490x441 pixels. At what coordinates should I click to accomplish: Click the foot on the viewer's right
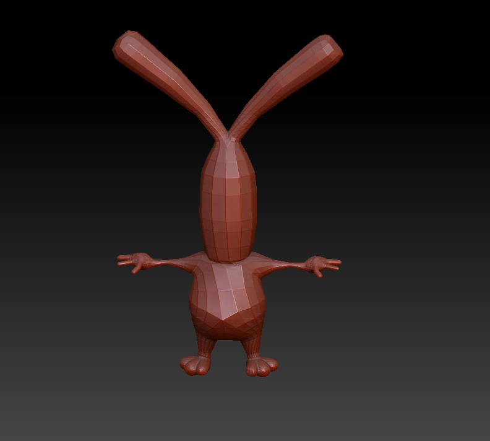[262, 367]
